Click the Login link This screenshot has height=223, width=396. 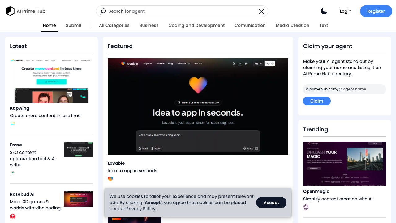coord(346,11)
